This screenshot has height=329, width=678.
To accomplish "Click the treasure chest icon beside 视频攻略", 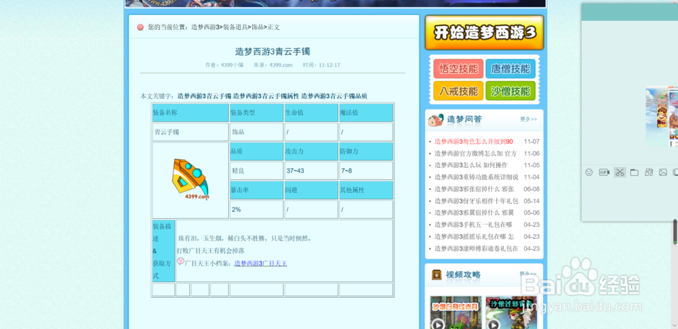I will click(436, 275).
